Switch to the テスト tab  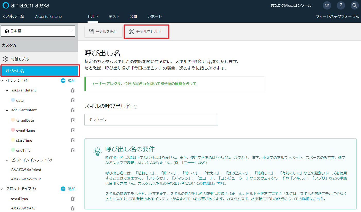pyautogui.click(x=114, y=16)
